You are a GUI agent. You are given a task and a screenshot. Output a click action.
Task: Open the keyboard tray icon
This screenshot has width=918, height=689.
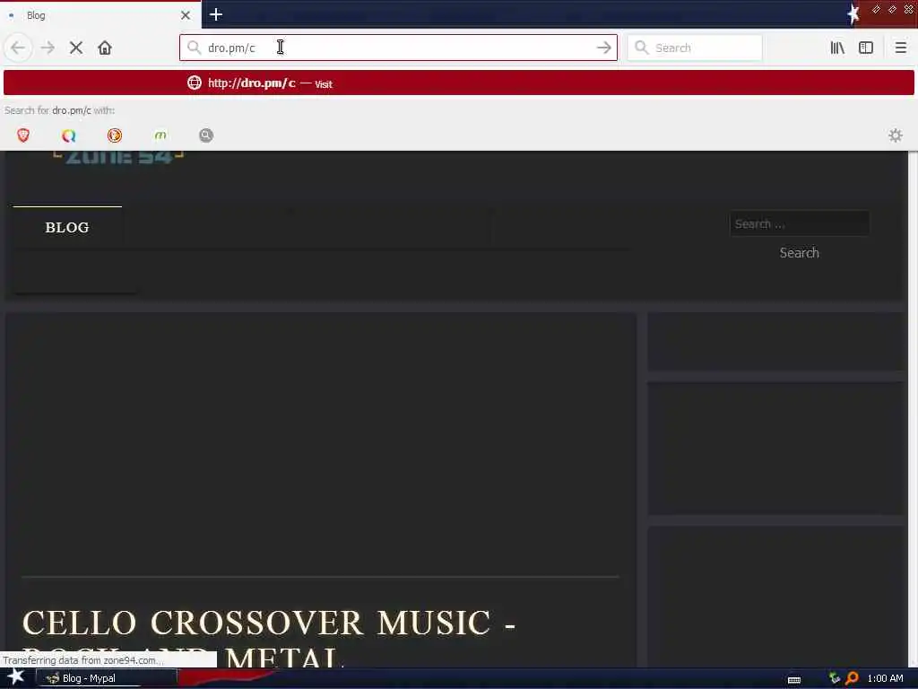[794, 679]
